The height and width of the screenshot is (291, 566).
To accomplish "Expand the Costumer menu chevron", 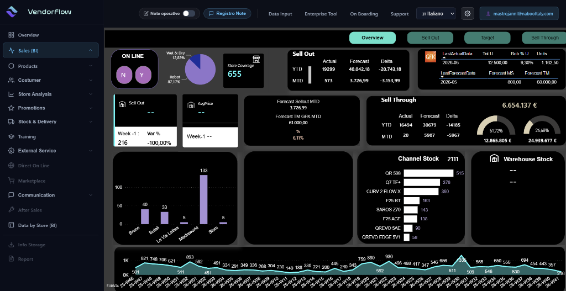I will tap(91, 80).
